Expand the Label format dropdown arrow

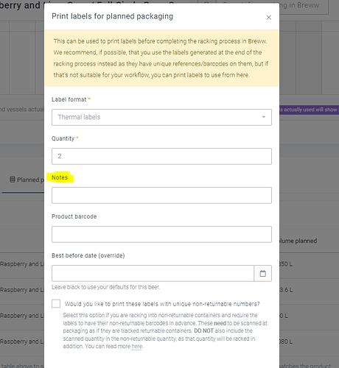tap(264, 117)
